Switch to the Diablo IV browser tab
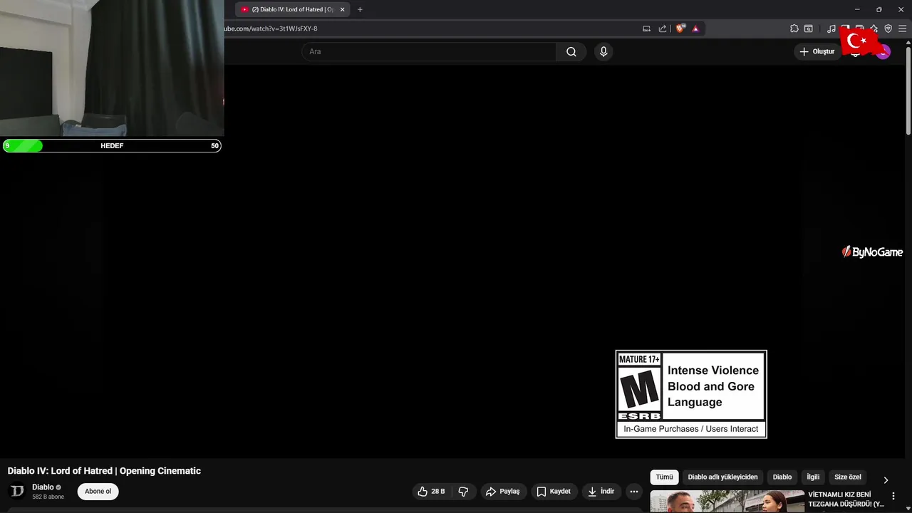This screenshot has height=513, width=912. coord(292,9)
